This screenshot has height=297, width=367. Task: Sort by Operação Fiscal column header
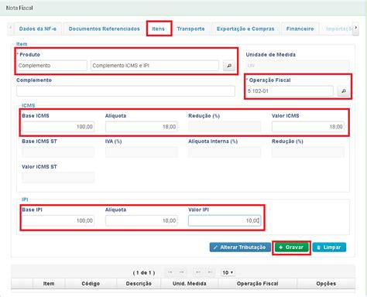pyautogui.click(x=258, y=284)
